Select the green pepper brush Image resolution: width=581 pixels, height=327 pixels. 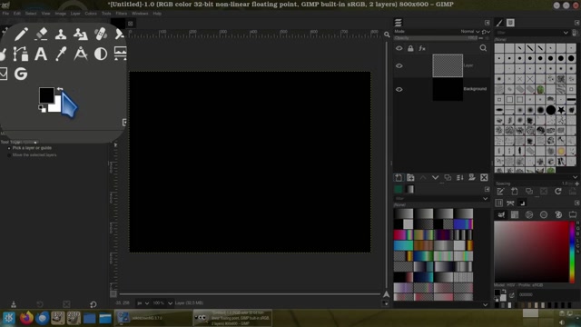(x=540, y=89)
